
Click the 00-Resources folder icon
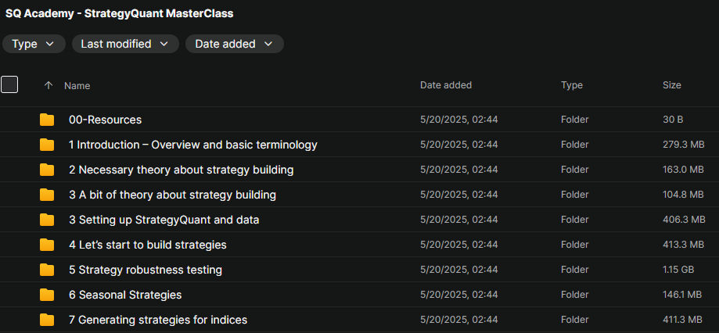coord(48,120)
